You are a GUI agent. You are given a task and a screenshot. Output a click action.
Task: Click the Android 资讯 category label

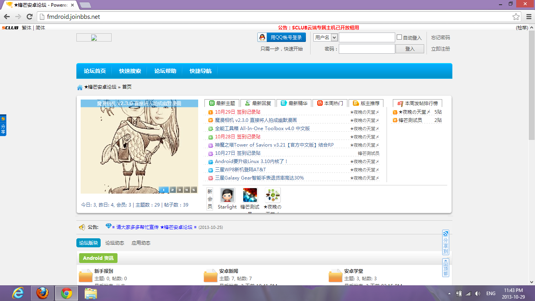point(98,258)
